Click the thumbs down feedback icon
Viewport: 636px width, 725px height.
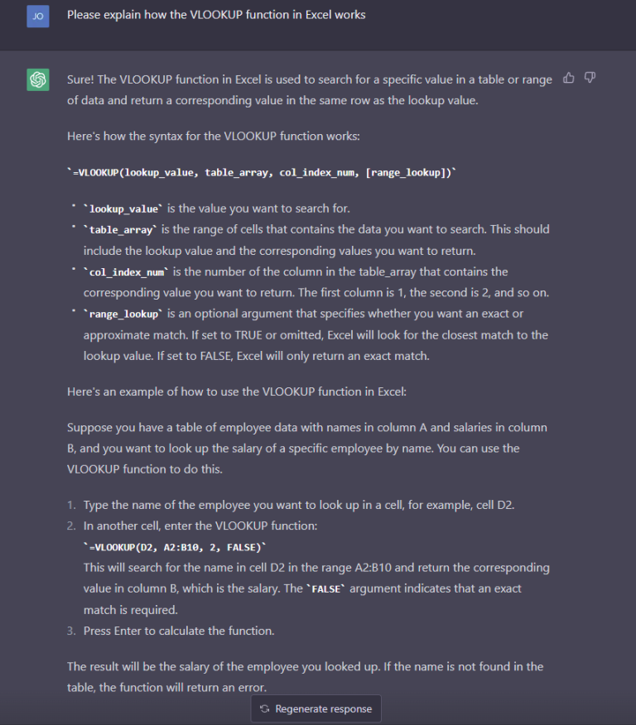pyautogui.click(x=590, y=79)
